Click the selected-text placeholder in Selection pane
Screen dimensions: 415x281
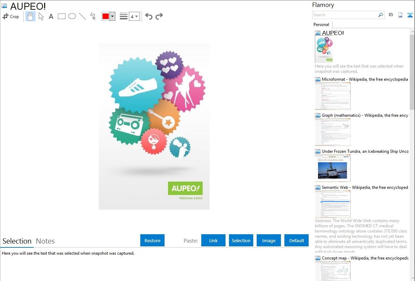[68, 253]
